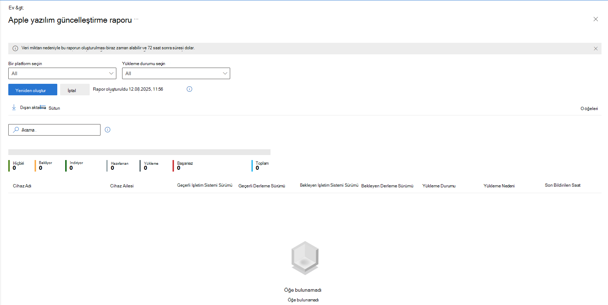Dismiss the 72 saat info banner
608x305 pixels.
pyautogui.click(x=596, y=49)
